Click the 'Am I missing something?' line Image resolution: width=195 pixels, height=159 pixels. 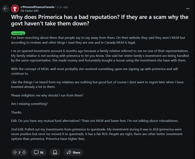[x=29, y=104]
